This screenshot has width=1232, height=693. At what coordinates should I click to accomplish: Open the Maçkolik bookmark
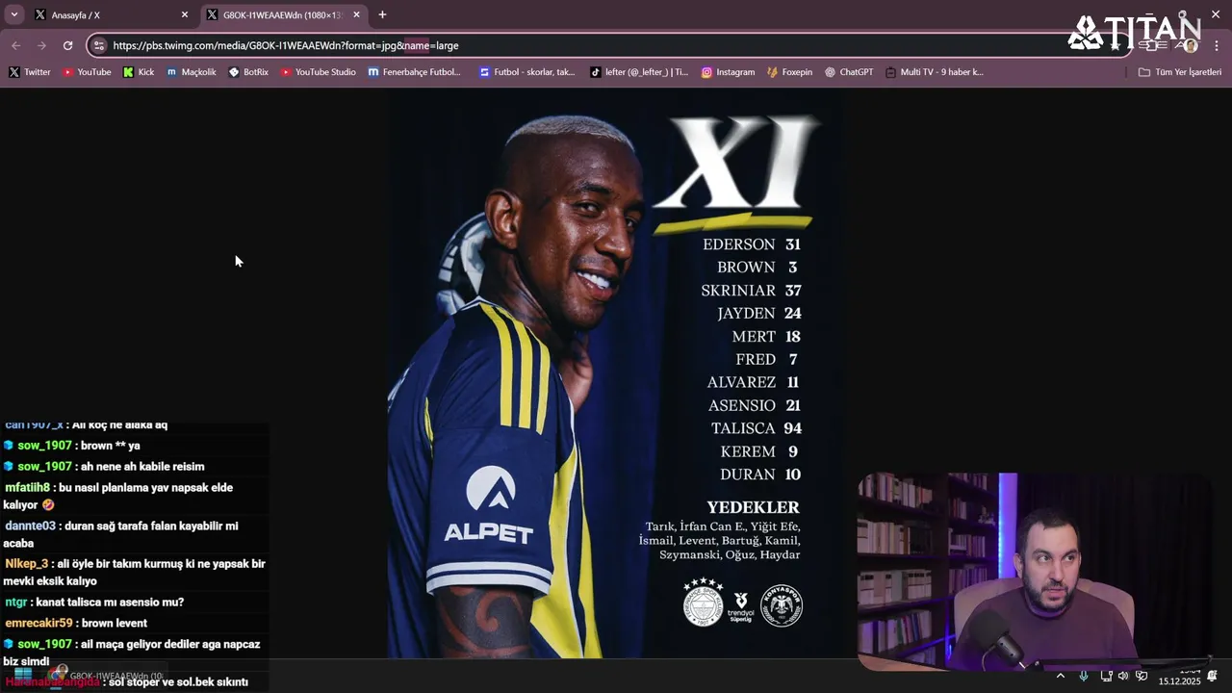[x=192, y=72]
